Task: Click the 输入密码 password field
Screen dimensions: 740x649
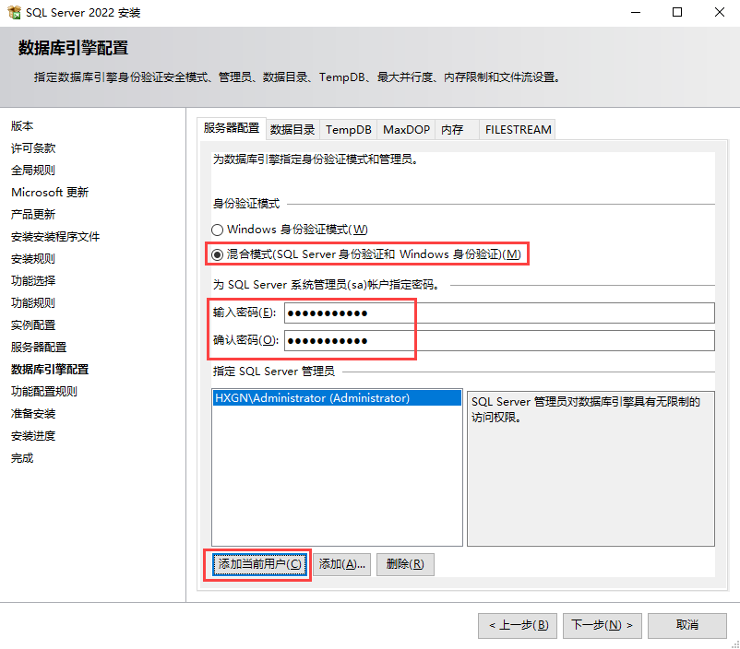Action: [498, 313]
